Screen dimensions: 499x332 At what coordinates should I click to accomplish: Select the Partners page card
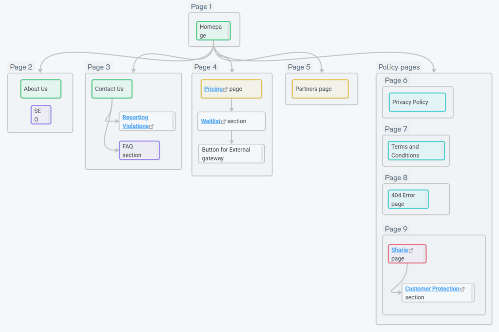pos(320,89)
